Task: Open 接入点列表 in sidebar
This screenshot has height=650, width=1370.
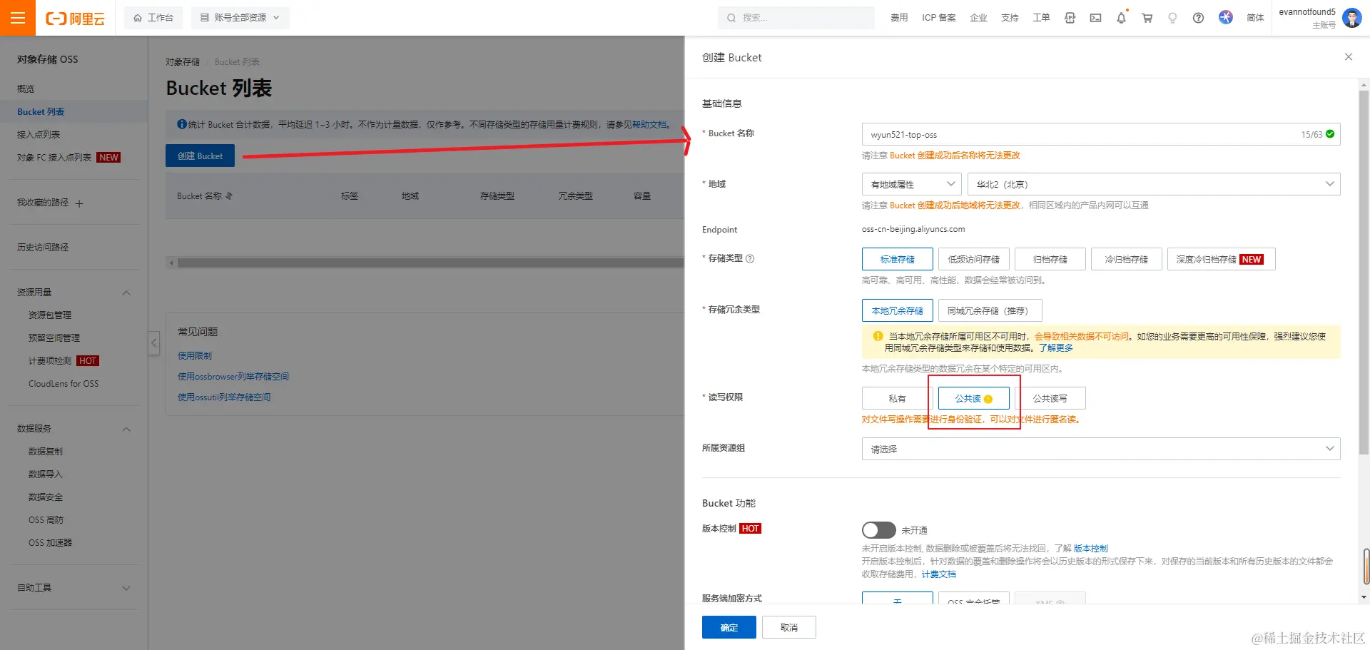Action: pos(39,135)
